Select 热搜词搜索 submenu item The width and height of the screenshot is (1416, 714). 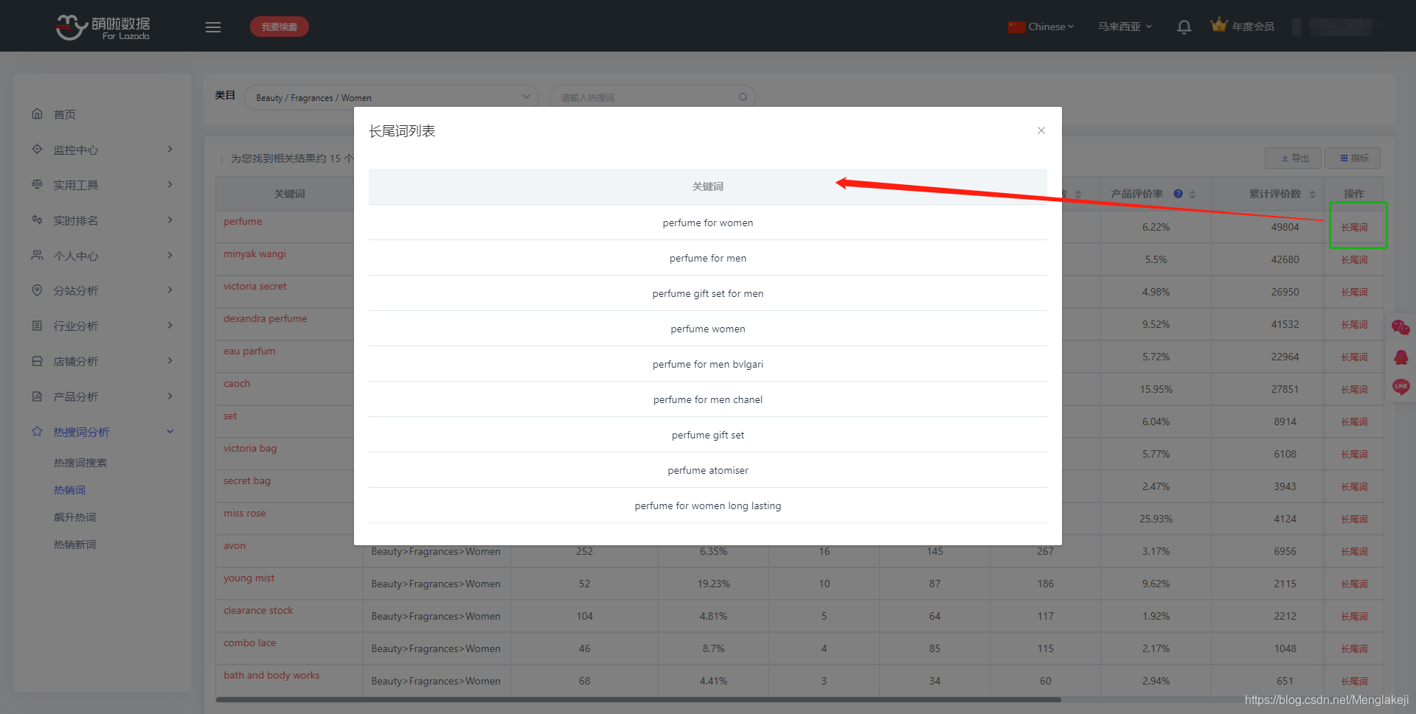tap(80, 463)
